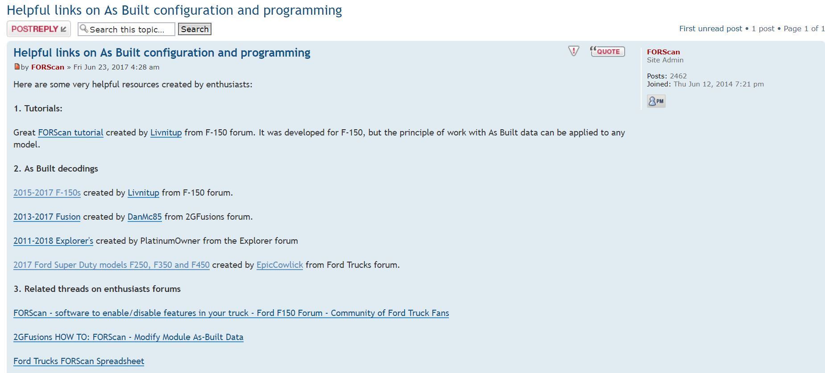This screenshot has height=373, width=825.
Task: Open the 2015-2017 F-150s link
Action: [47, 193]
